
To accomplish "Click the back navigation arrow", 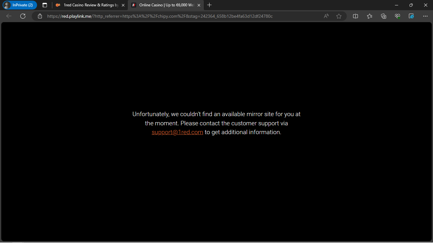I will [x=9, y=16].
